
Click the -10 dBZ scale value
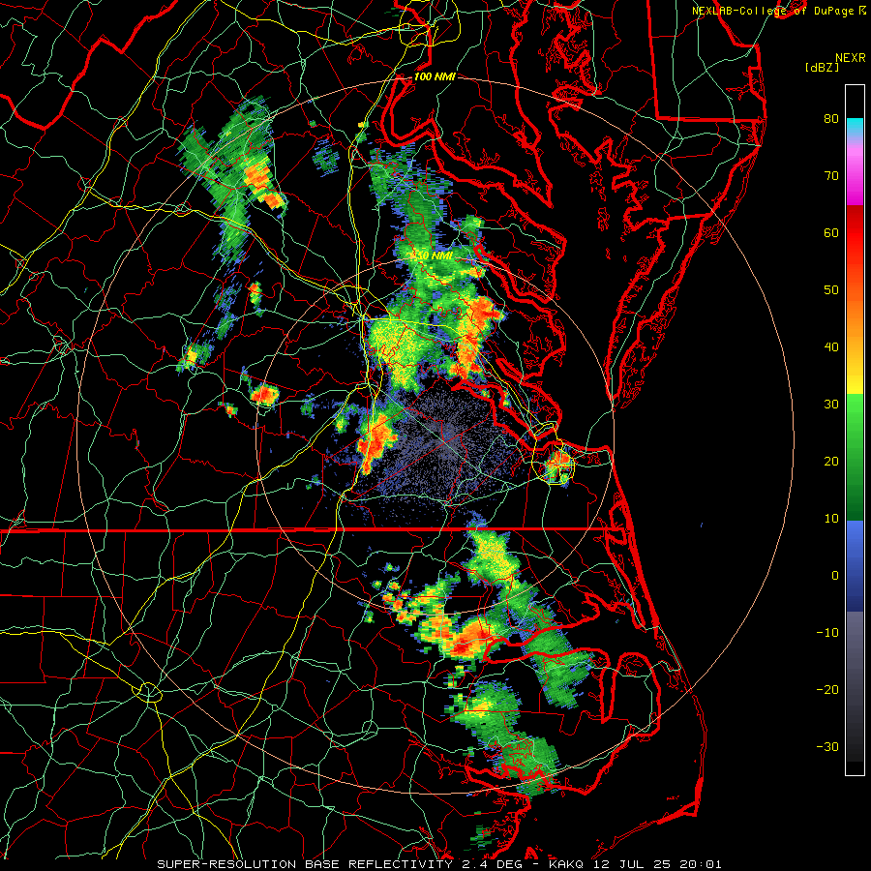coord(827,633)
